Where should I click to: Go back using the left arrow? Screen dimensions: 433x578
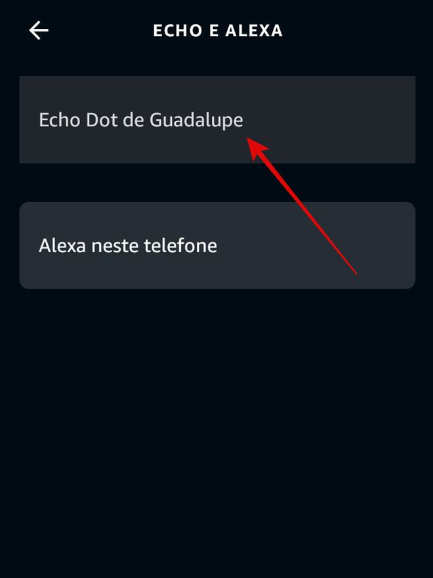click(x=39, y=30)
